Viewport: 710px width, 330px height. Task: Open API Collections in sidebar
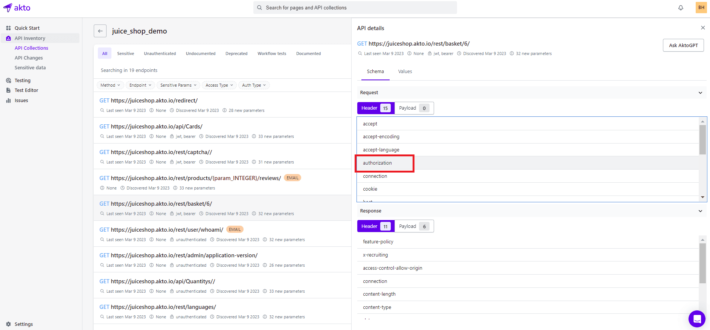(x=31, y=48)
